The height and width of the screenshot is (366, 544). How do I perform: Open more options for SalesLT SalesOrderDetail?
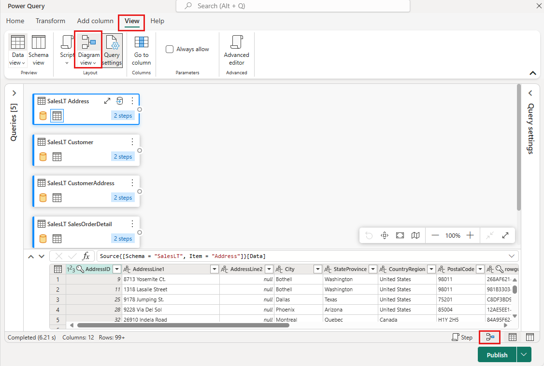coord(132,224)
